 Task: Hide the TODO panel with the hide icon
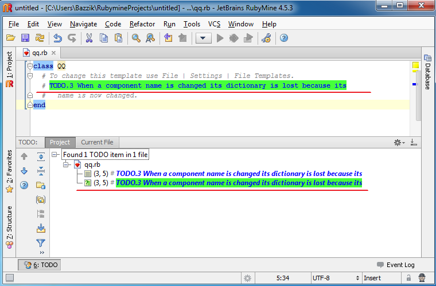coord(414,143)
